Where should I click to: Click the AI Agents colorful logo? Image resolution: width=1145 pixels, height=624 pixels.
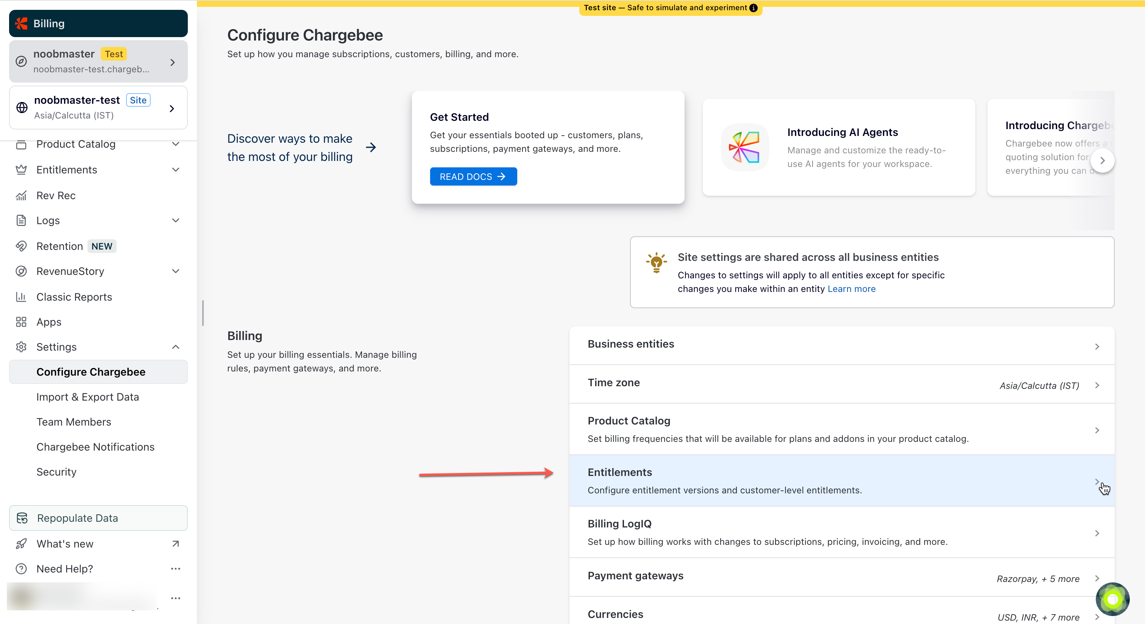click(x=744, y=148)
